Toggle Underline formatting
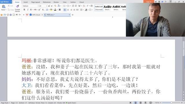Viewport: 185px width, 104px height. click(x=31, y=10)
